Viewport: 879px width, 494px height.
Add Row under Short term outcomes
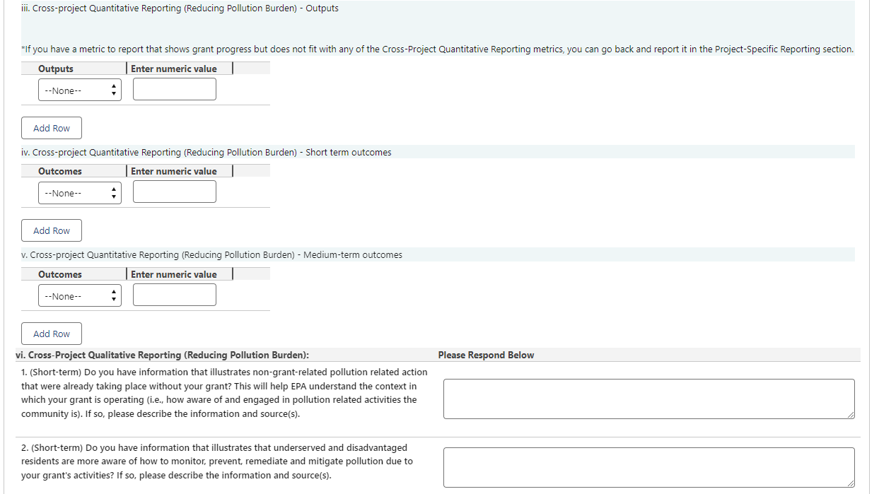[x=52, y=230]
